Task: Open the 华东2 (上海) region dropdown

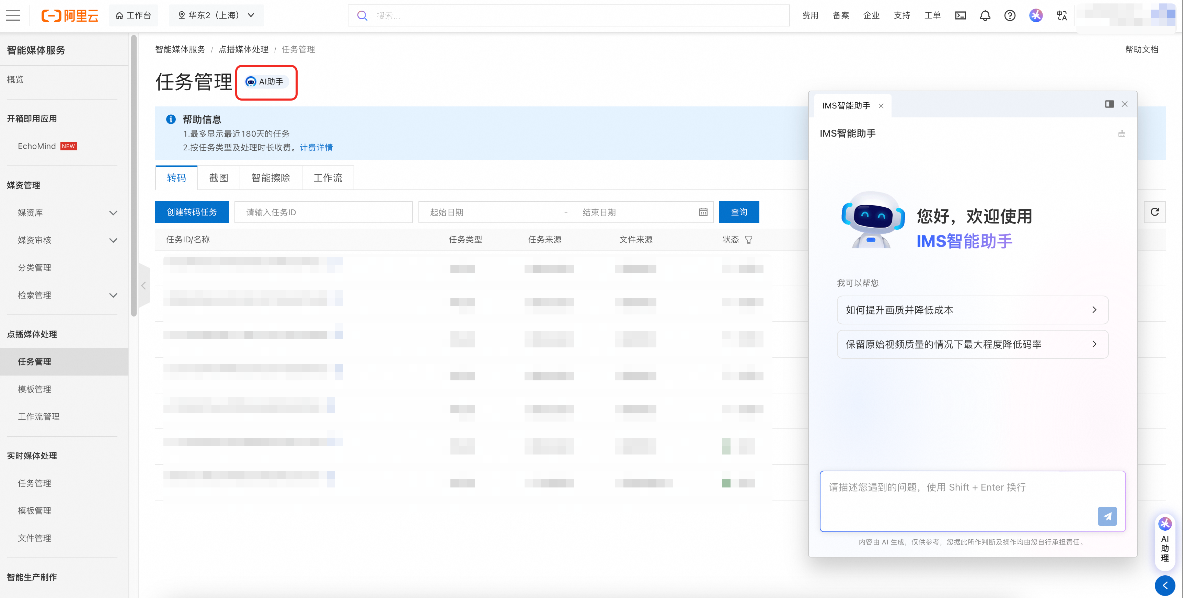Action: click(x=216, y=15)
